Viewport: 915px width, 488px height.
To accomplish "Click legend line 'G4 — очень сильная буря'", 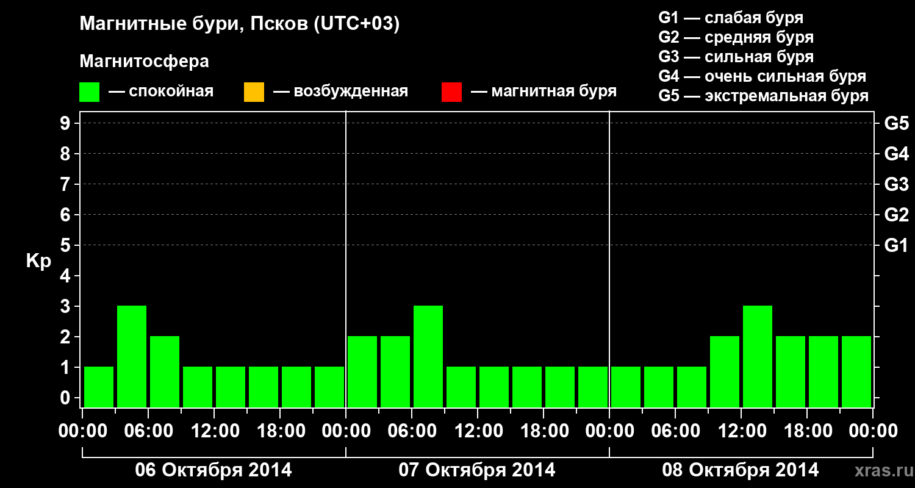I will (762, 76).
